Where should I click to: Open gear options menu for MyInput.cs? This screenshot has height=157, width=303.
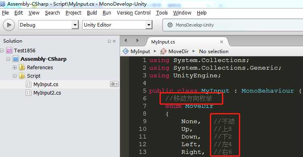coord(114,84)
